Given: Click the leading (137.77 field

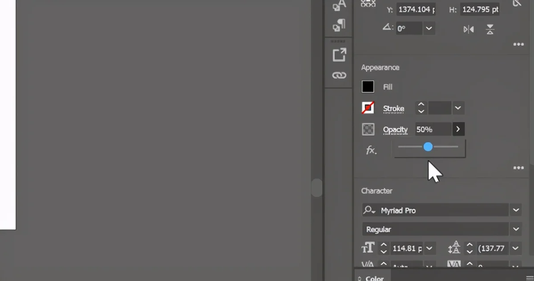Looking at the screenshot, I should click(x=493, y=248).
